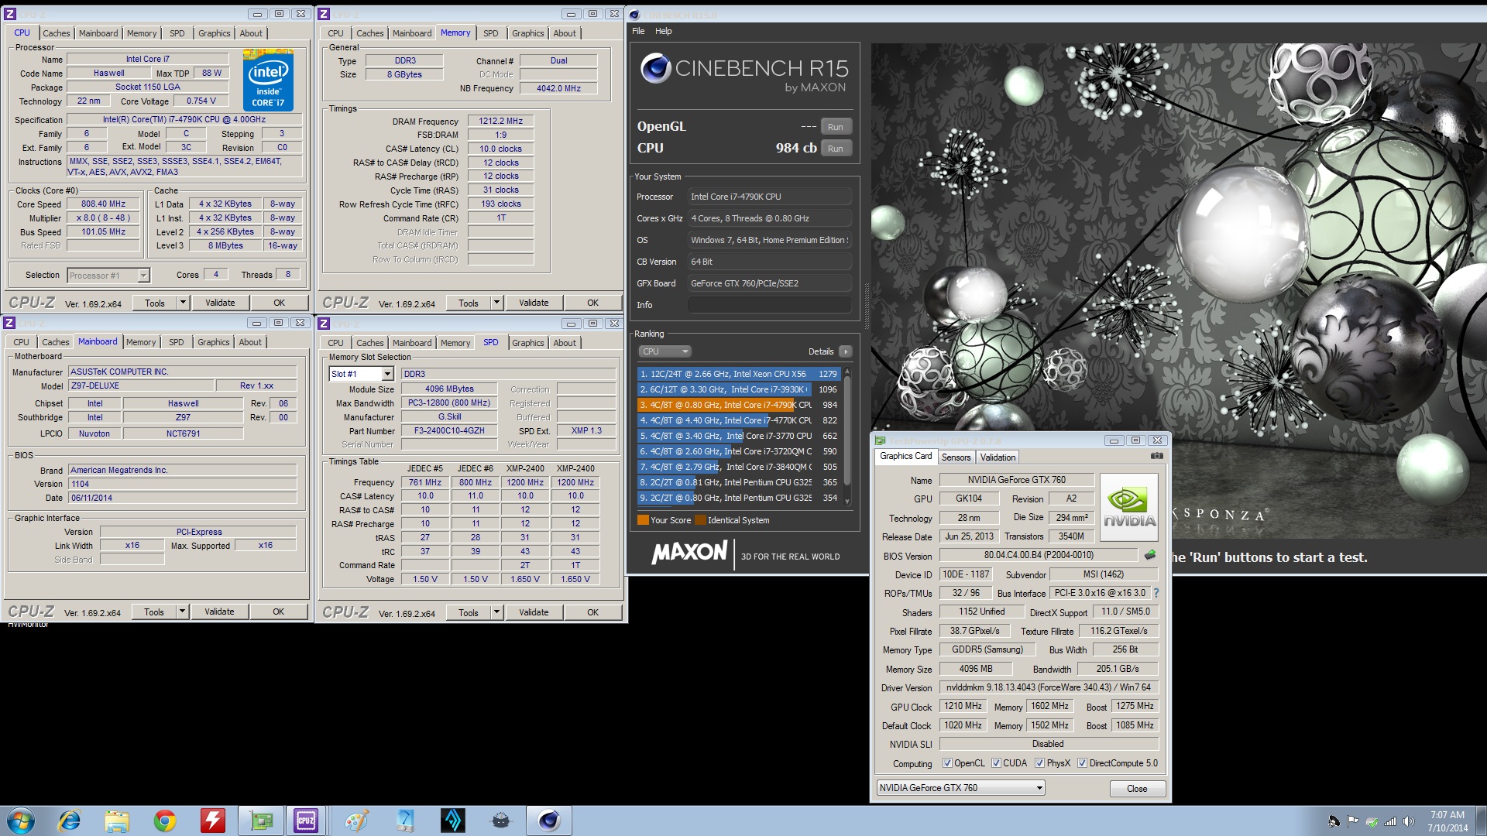The image size is (1487, 836).
Task: Open the red lightning bolt taskbar app
Action: (x=212, y=821)
